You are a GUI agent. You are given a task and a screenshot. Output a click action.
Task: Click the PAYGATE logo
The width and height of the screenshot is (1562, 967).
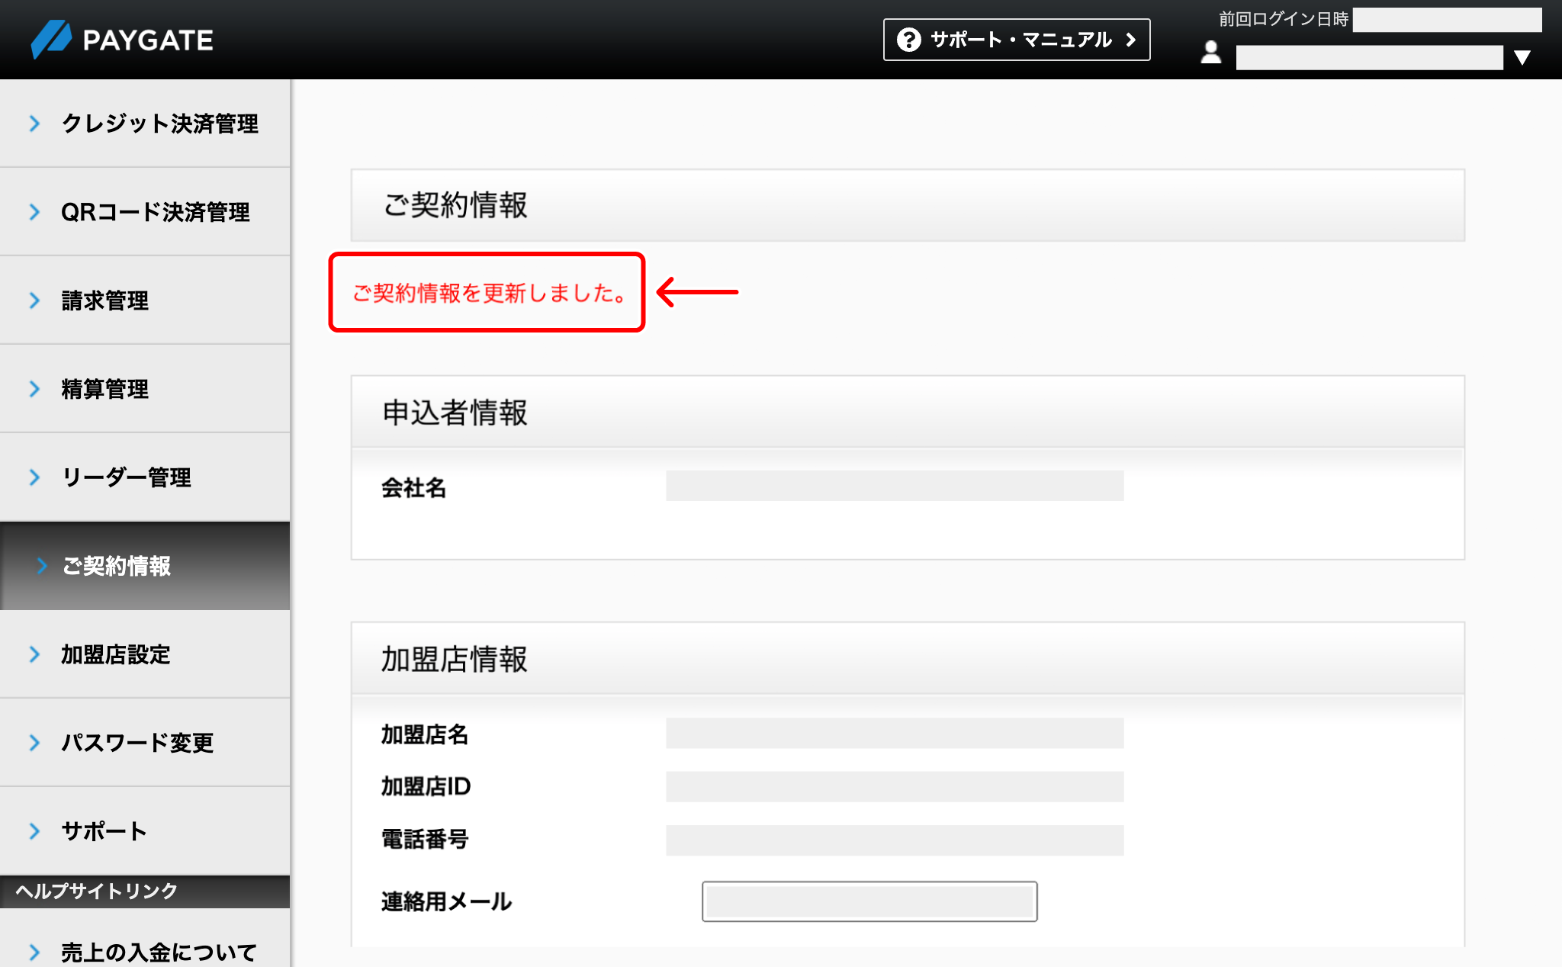tap(122, 40)
